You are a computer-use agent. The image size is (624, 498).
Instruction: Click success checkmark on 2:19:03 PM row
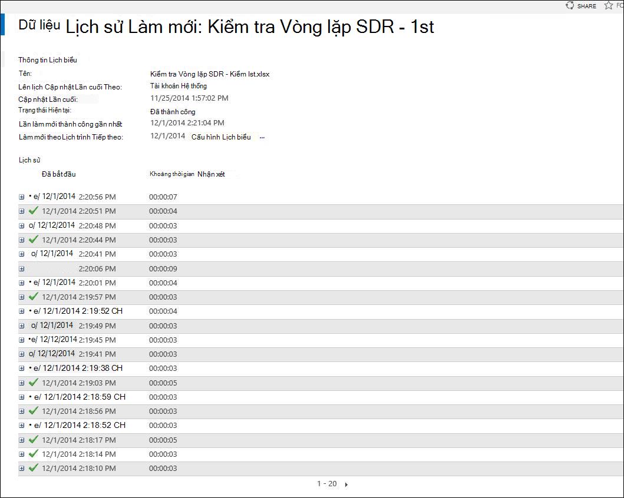(34, 382)
